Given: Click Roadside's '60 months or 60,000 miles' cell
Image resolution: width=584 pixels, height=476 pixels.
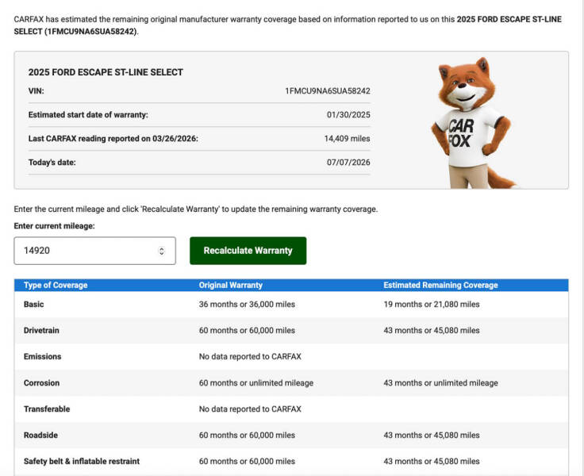Looking at the screenshot, I should click(x=247, y=435).
